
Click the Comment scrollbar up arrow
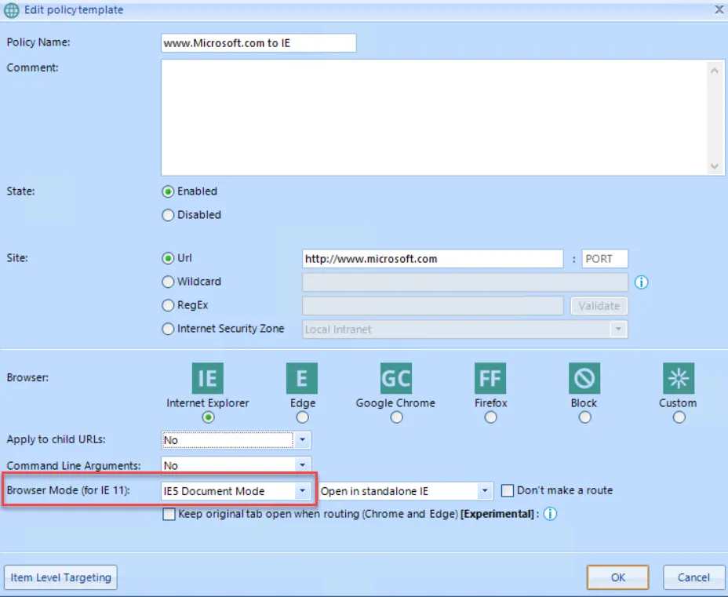pyautogui.click(x=715, y=71)
